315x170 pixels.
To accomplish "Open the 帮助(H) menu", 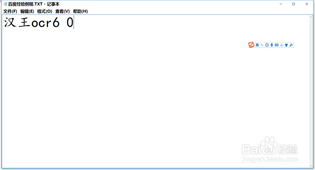I will [x=80, y=11].
